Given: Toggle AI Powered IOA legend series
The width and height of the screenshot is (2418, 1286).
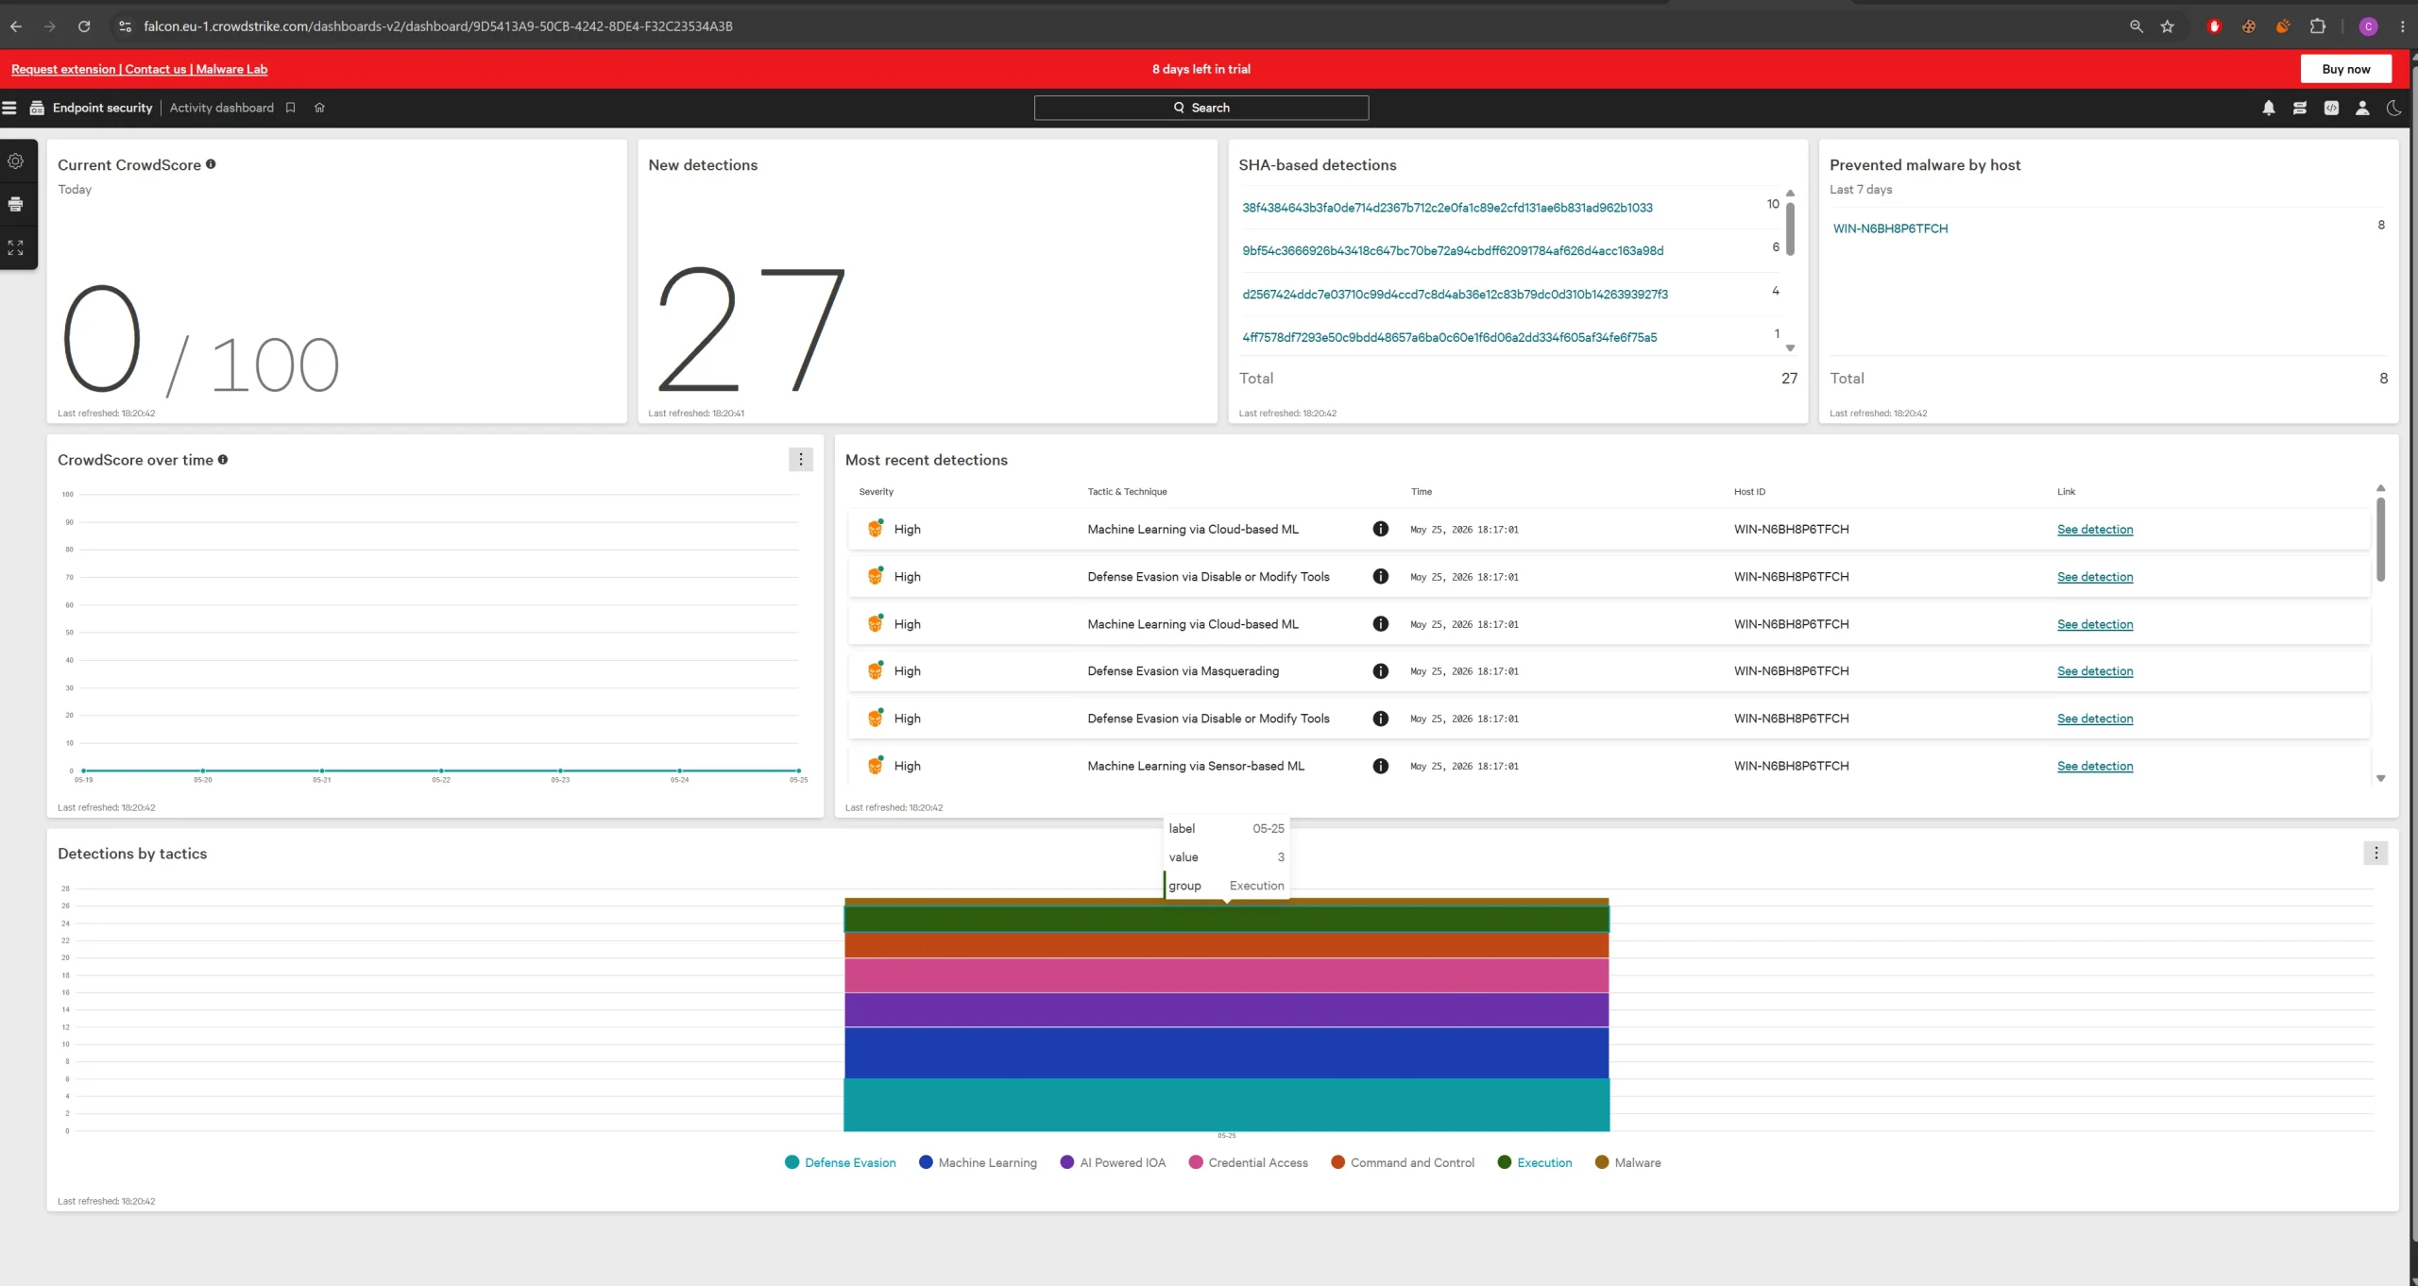Looking at the screenshot, I should pyautogui.click(x=1113, y=1162).
